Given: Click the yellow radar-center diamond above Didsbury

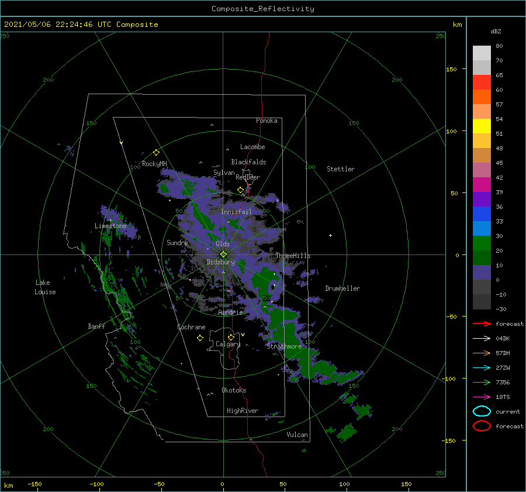Looking at the screenshot, I should click(223, 254).
